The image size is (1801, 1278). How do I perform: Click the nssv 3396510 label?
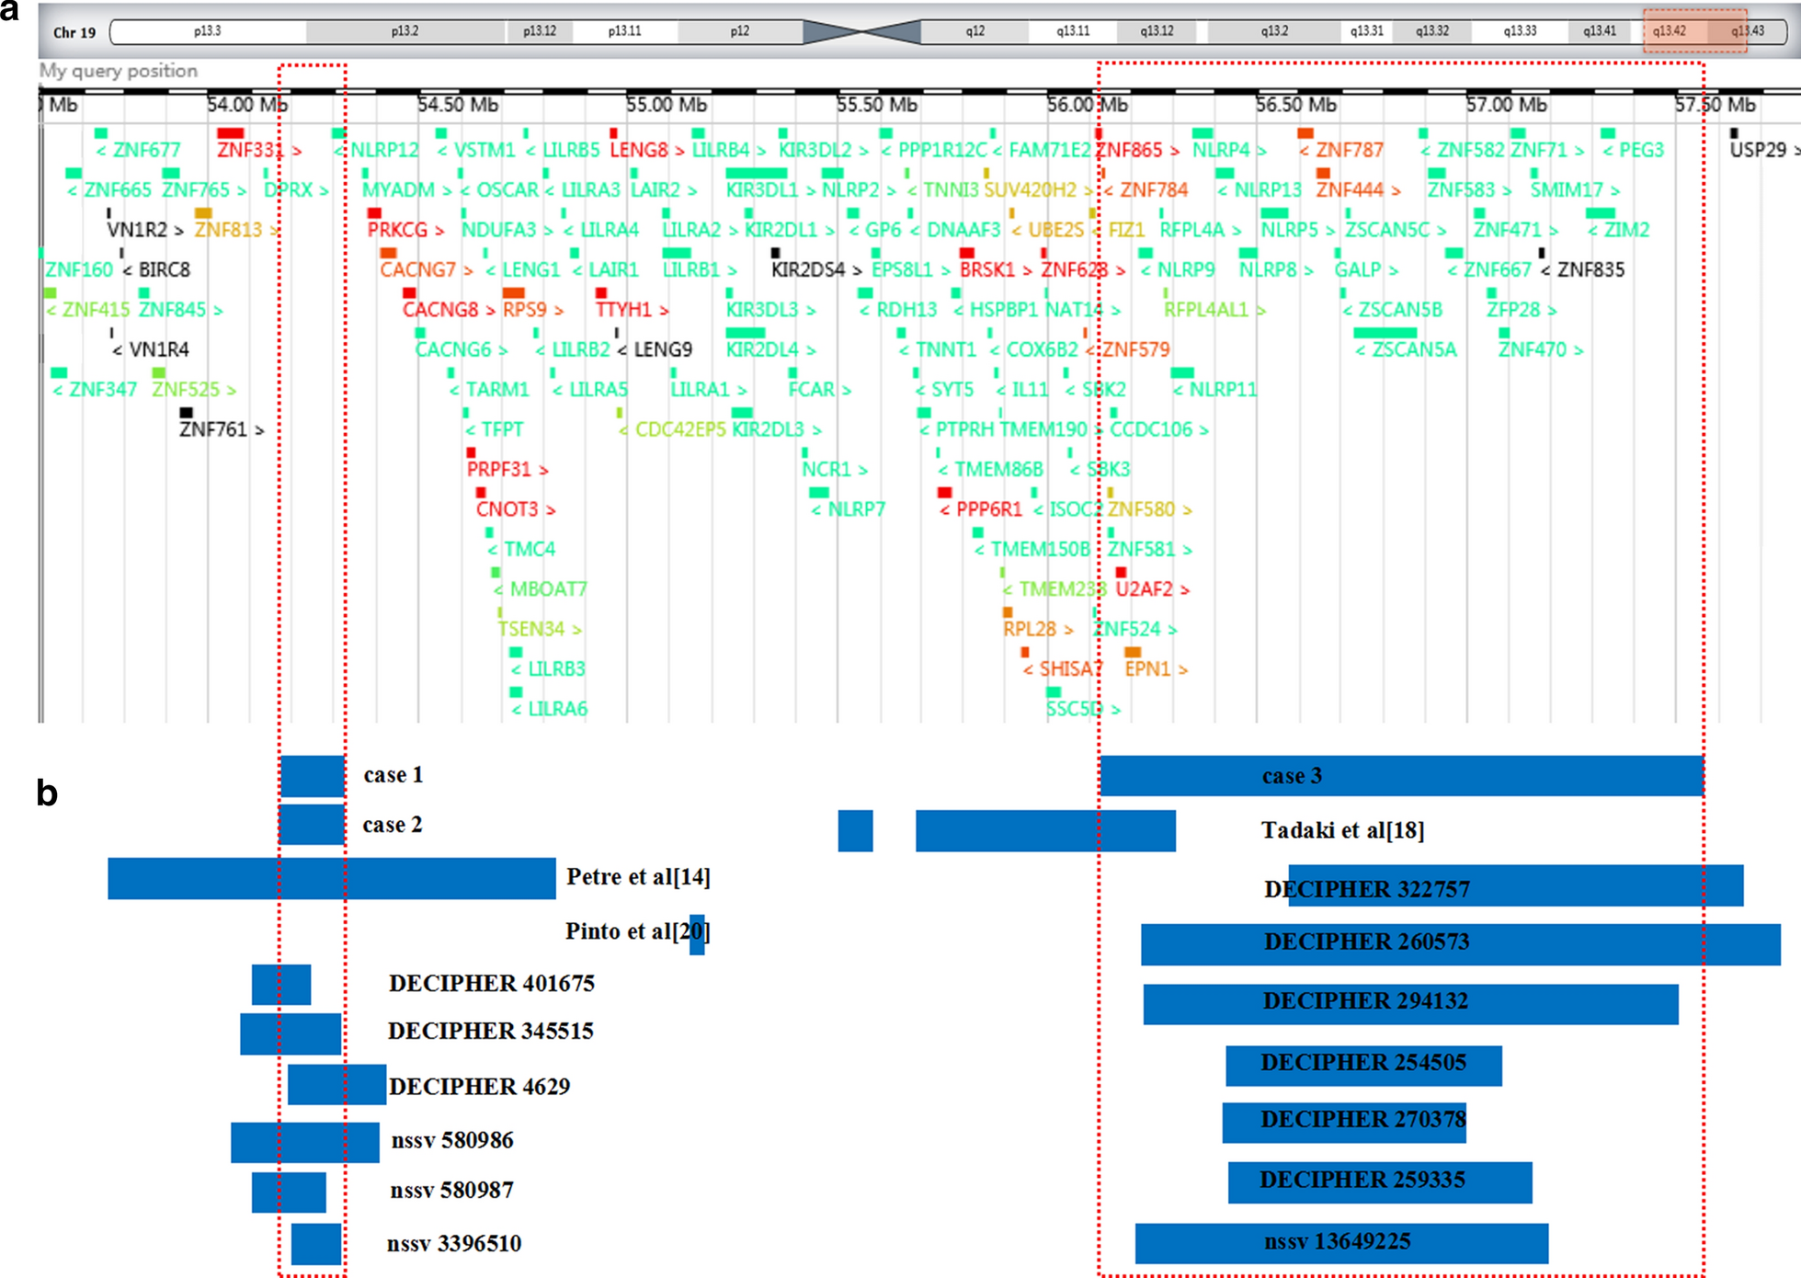454,1244
